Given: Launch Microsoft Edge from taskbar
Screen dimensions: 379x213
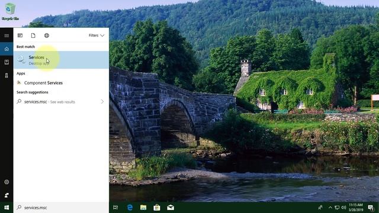Looking at the screenshot, I should (x=130, y=208).
